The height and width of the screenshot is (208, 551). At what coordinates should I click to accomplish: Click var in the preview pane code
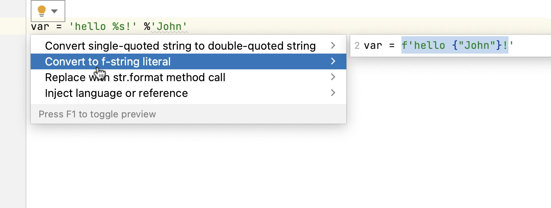click(x=373, y=46)
